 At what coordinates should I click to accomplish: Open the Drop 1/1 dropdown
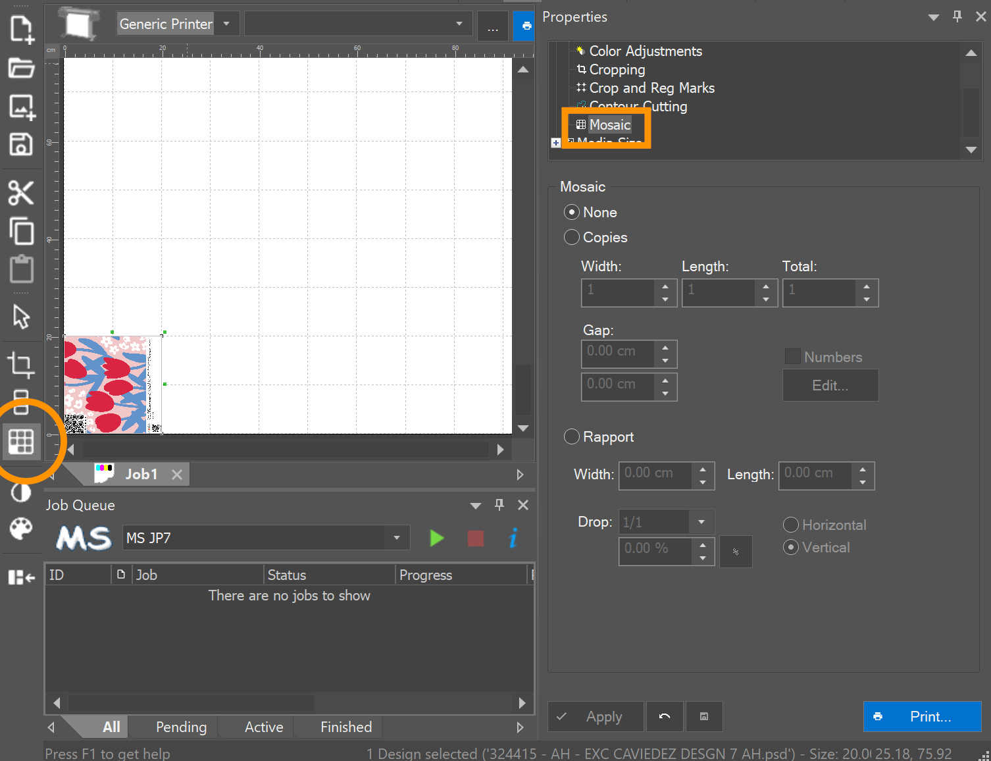coord(701,522)
